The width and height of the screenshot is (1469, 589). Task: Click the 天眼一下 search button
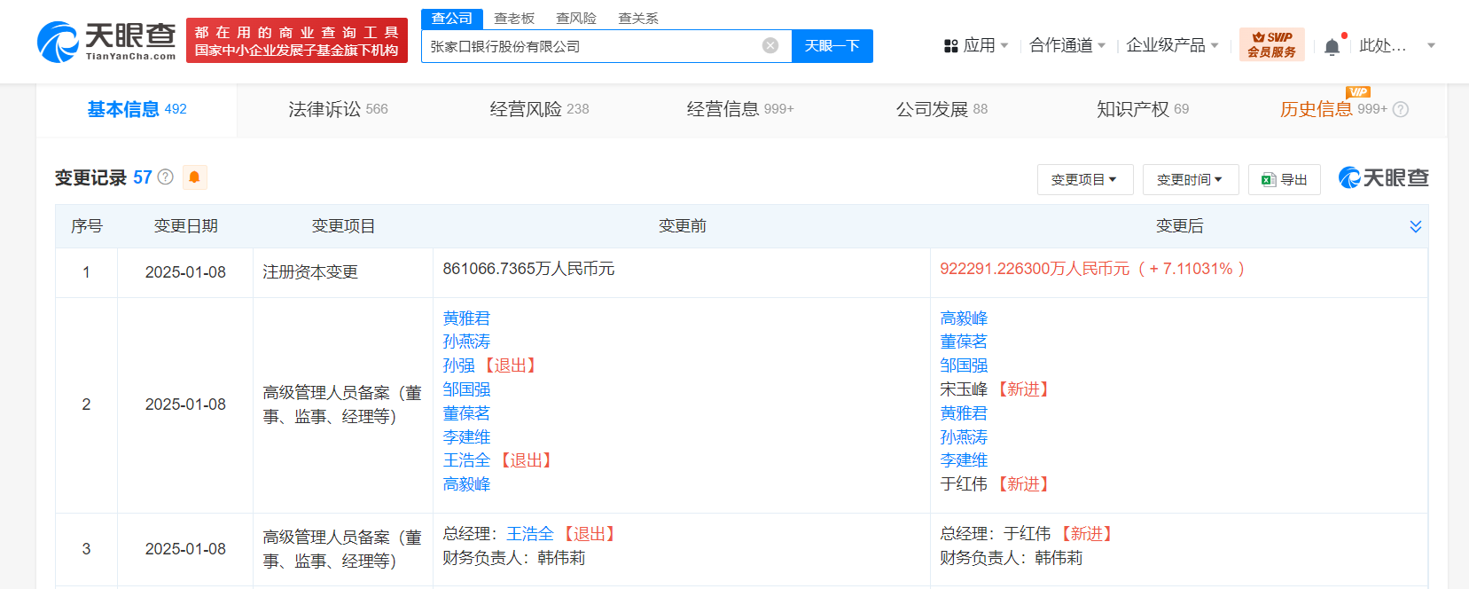(x=832, y=45)
